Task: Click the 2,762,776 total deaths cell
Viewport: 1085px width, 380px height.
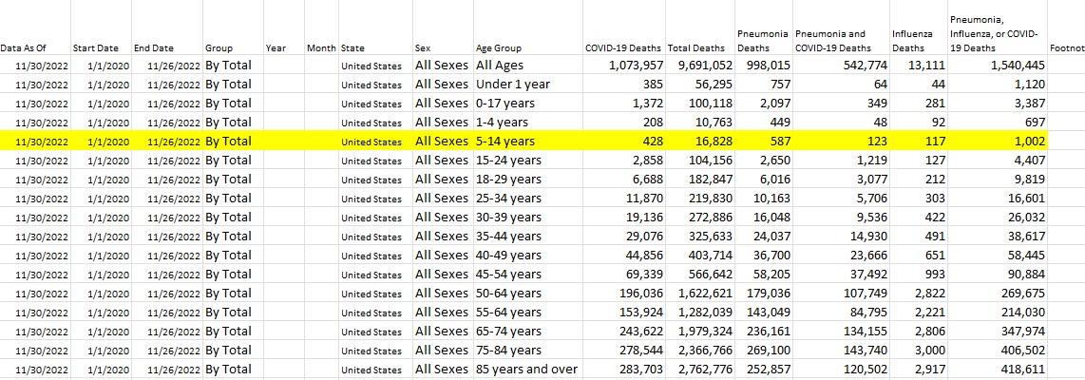Action: point(701,370)
